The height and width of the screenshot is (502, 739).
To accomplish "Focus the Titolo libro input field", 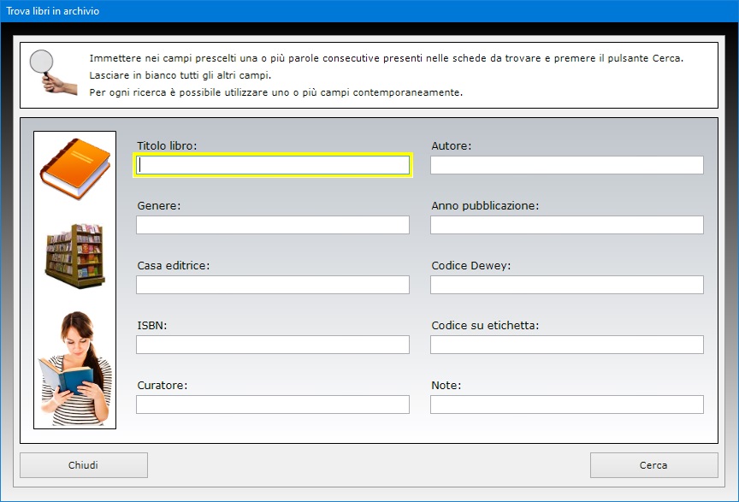I will pos(273,165).
